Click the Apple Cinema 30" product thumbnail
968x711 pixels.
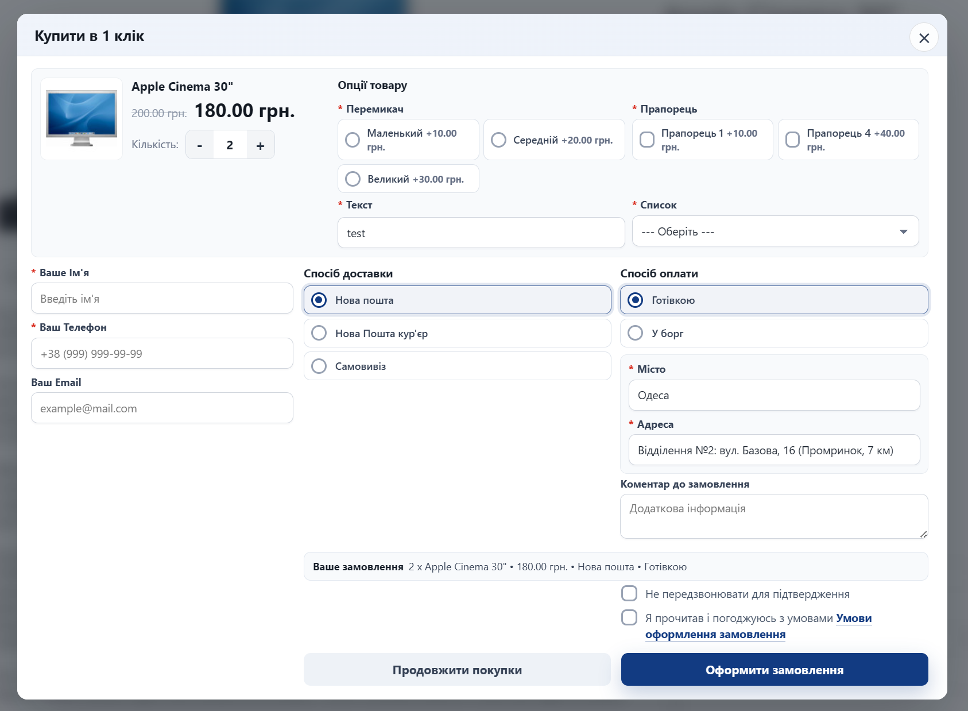tap(82, 119)
